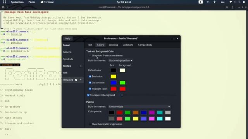The height and width of the screenshot is (139, 248).
Task: Switch to the Scrolling tab
Action: pos(113,45)
